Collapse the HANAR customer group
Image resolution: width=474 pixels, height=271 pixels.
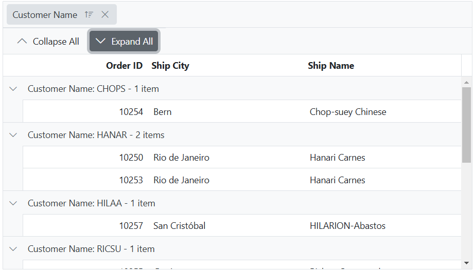point(13,135)
